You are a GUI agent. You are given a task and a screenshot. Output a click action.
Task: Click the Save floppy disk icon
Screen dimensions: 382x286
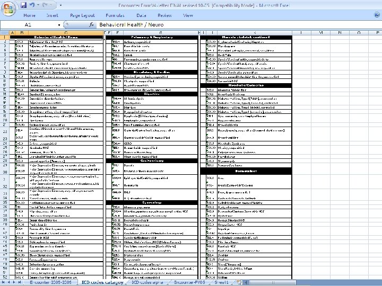(23, 5)
